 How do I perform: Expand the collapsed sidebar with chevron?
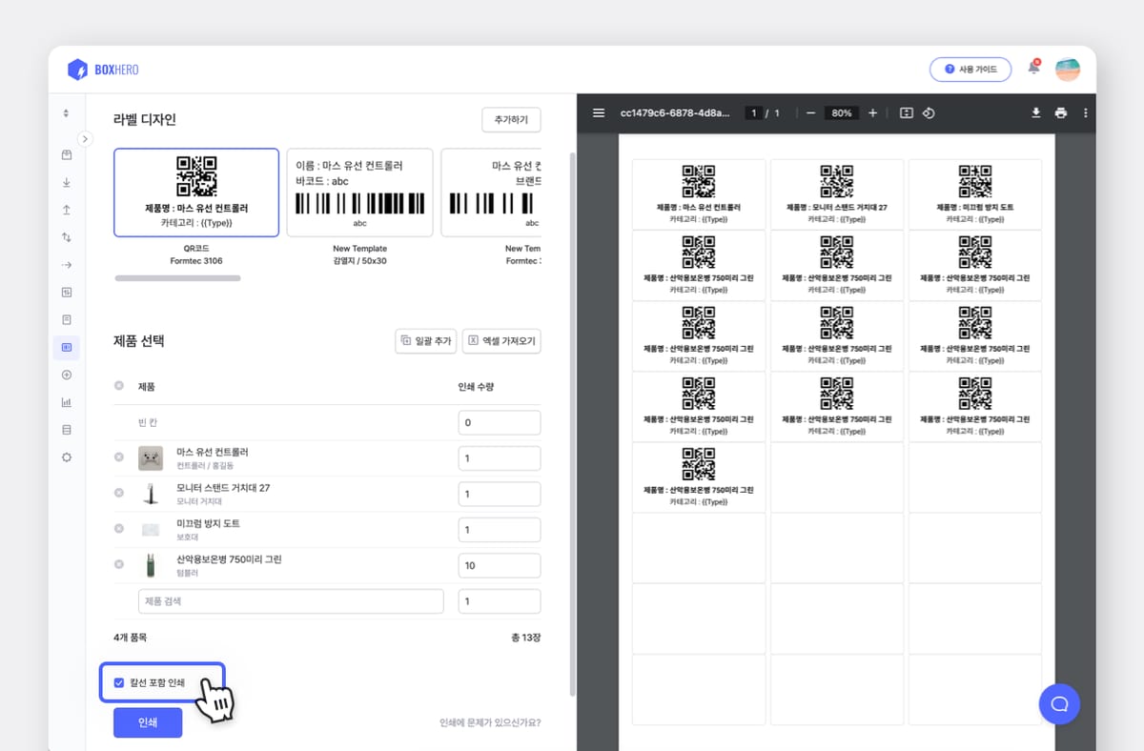point(85,139)
